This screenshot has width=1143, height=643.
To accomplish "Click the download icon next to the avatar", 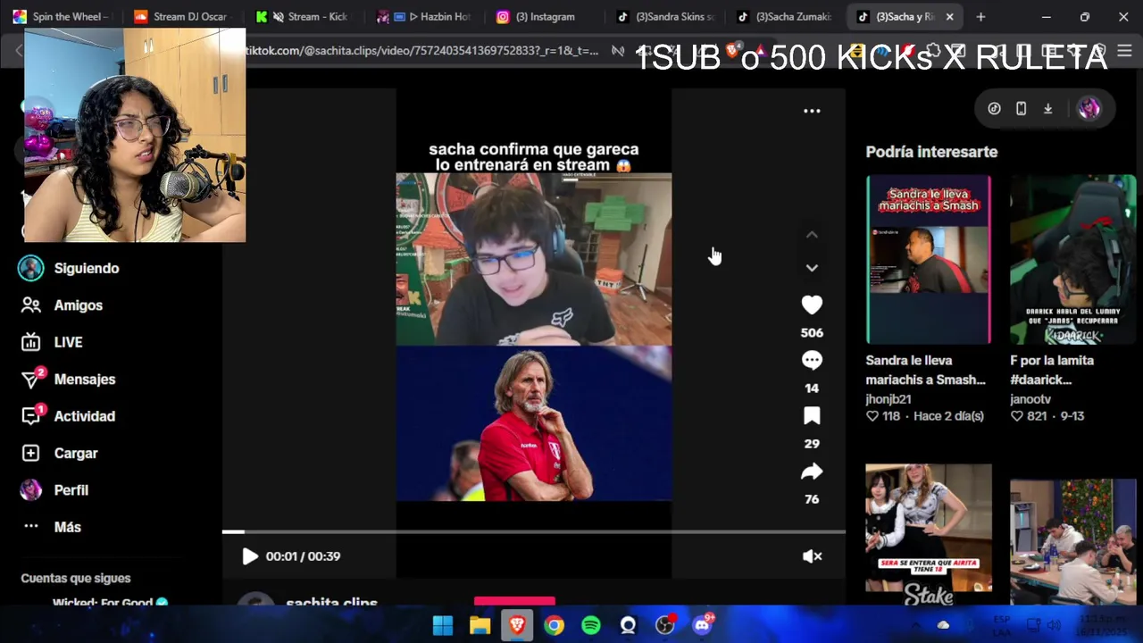I will 1047,109.
